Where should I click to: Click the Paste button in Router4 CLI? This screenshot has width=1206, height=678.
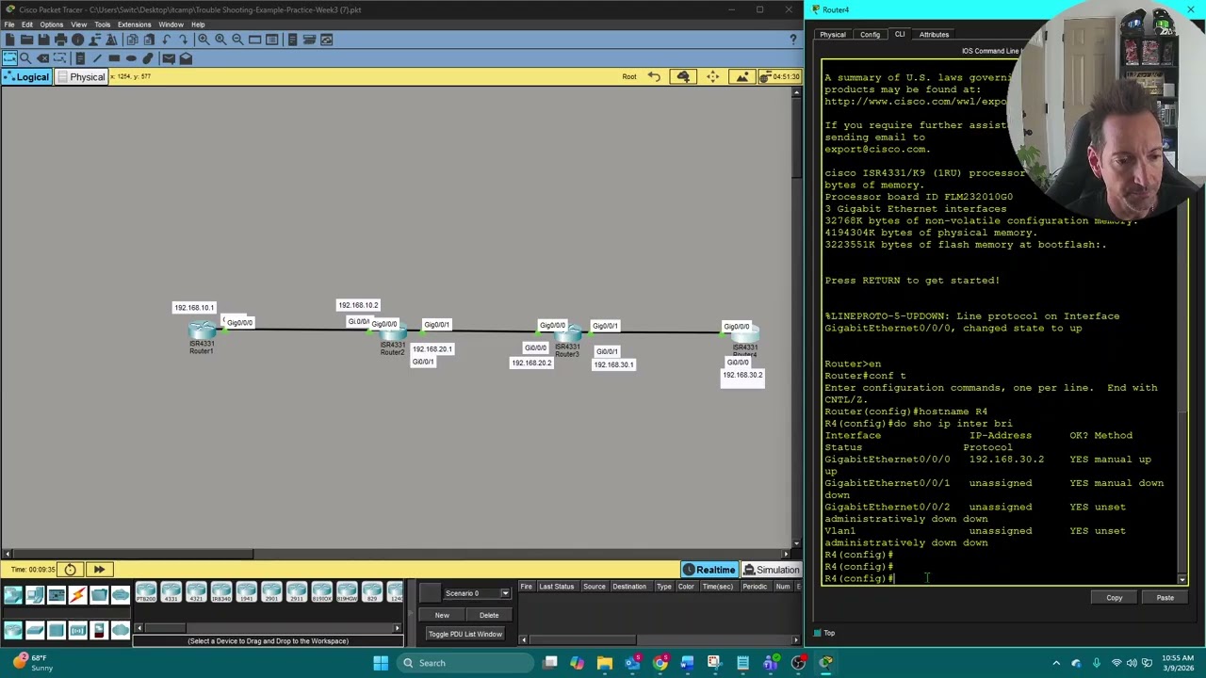[1165, 598]
